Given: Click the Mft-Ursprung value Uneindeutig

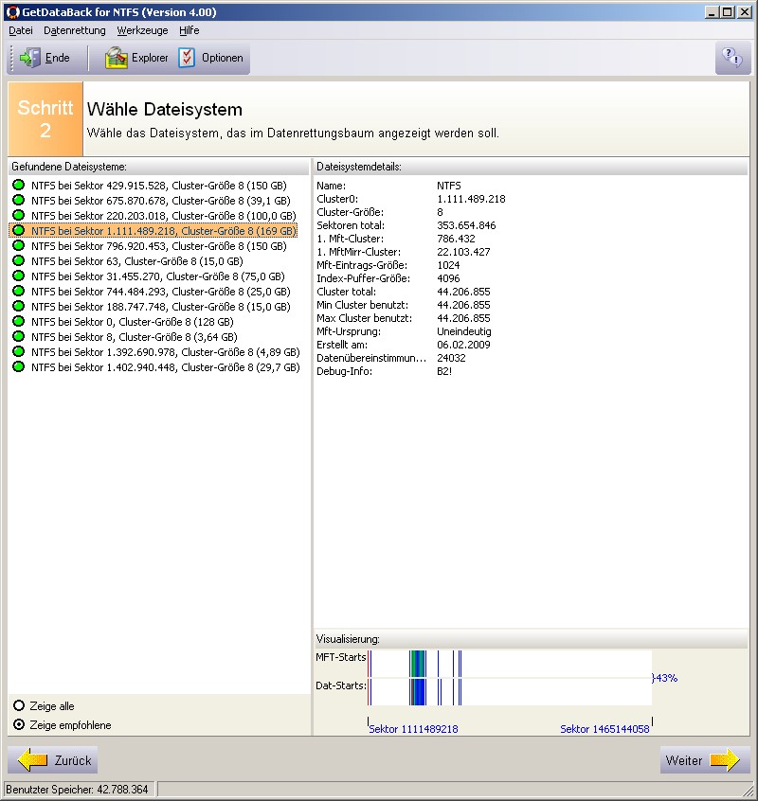Looking at the screenshot, I should [464, 331].
